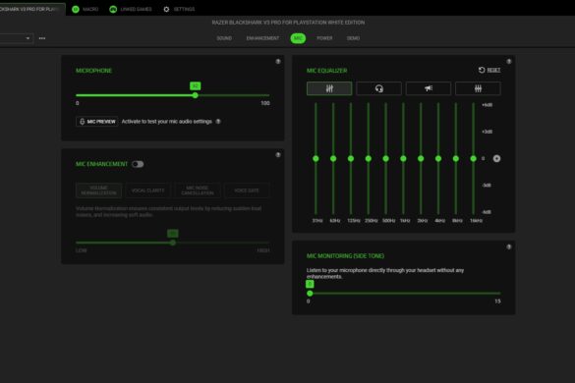Image resolution: width=575 pixels, height=383 pixels.
Task: Select the Mic tab
Action: tap(298, 38)
